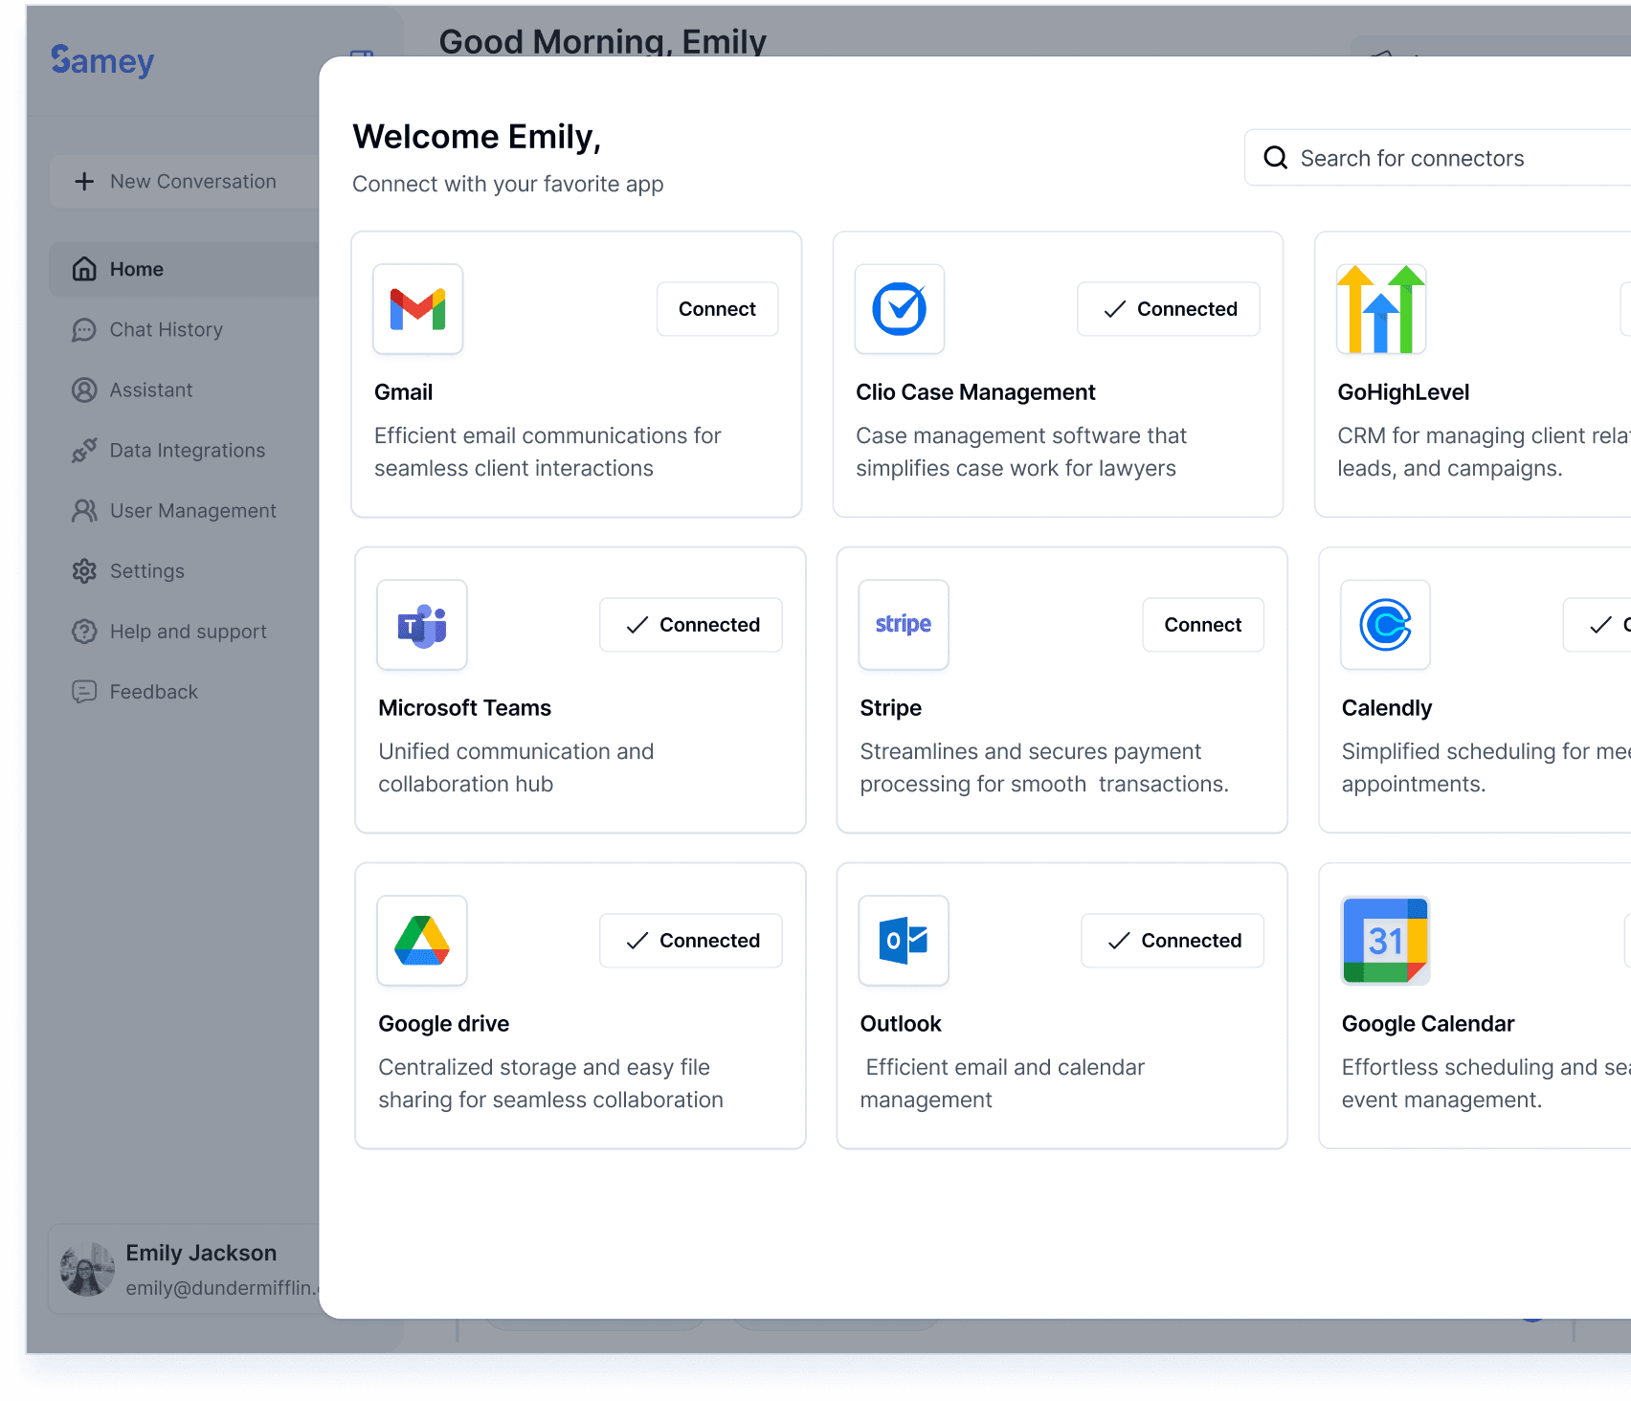Connect the Stripe app
Viewport: 1631px width, 1401px height.
[x=1202, y=624]
